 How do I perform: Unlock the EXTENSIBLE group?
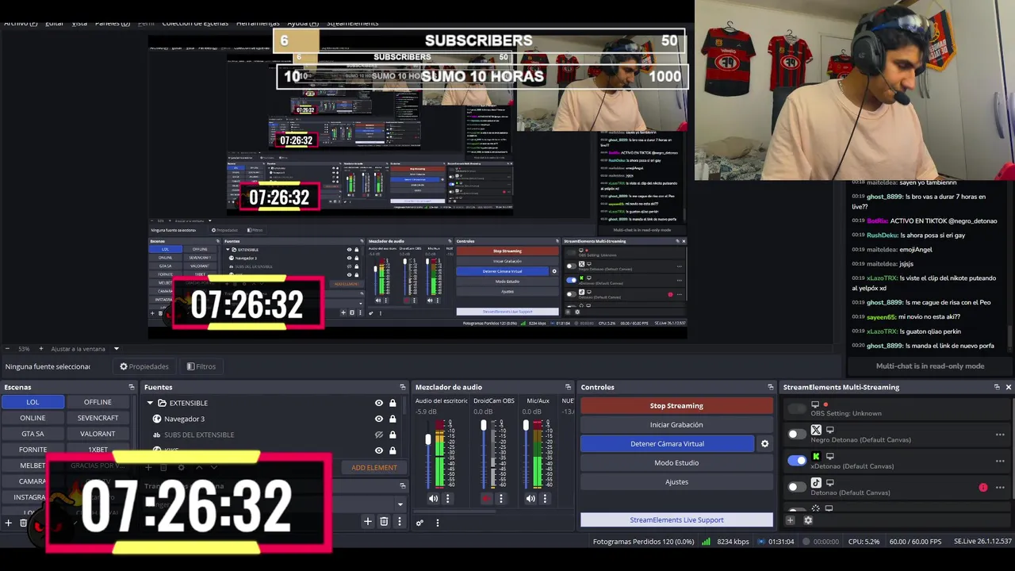tap(393, 403)
